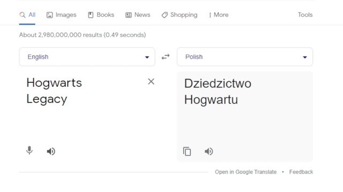
Task: Expand the More search options menu
Action: 219,15
